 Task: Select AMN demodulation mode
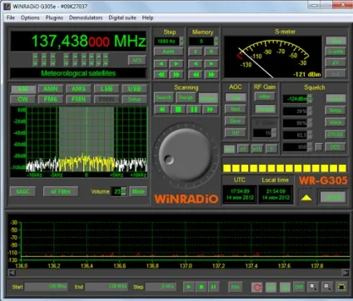[x=51, y=89]
